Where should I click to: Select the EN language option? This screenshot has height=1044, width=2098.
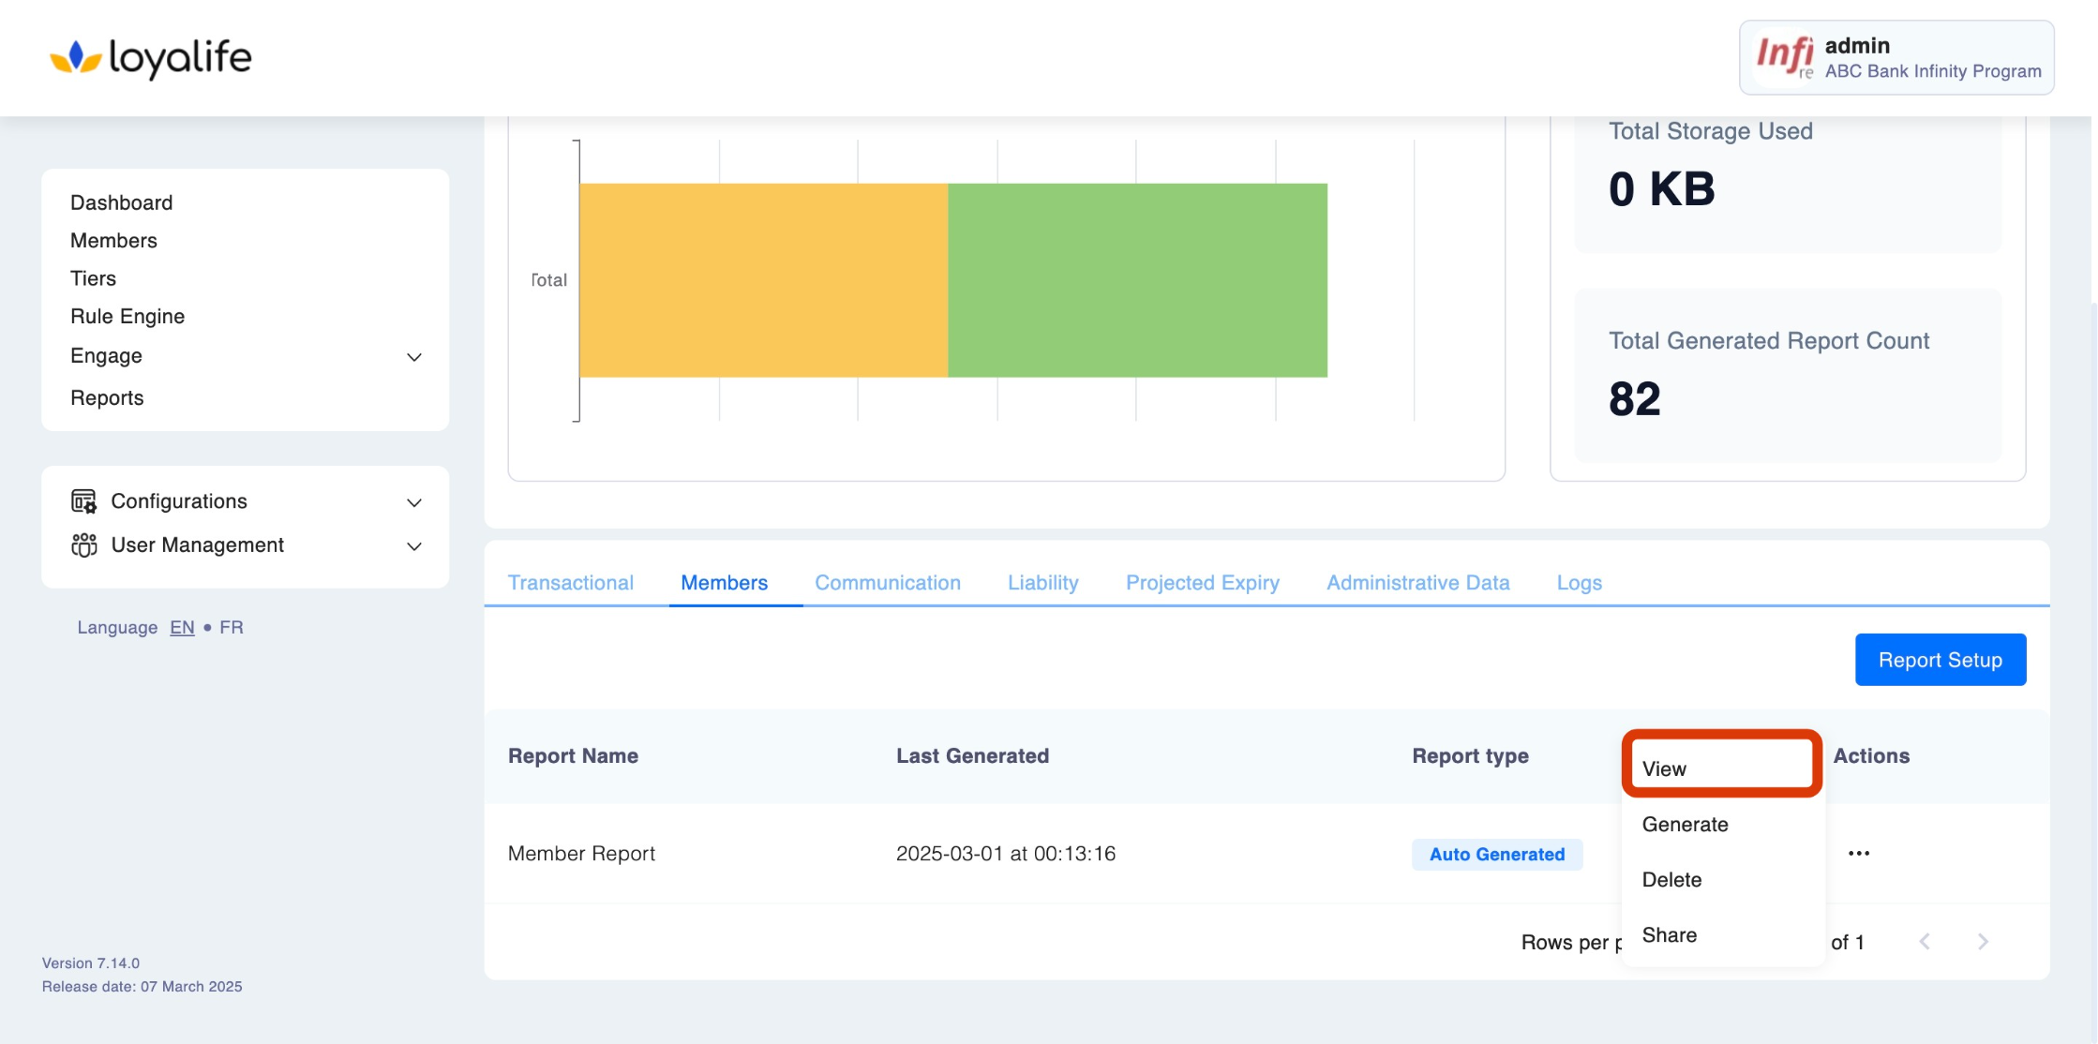[x=182, y=627]
